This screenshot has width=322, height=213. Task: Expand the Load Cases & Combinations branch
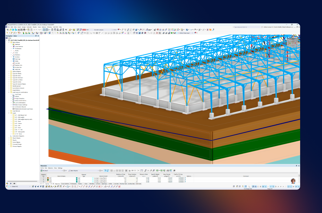9,92
